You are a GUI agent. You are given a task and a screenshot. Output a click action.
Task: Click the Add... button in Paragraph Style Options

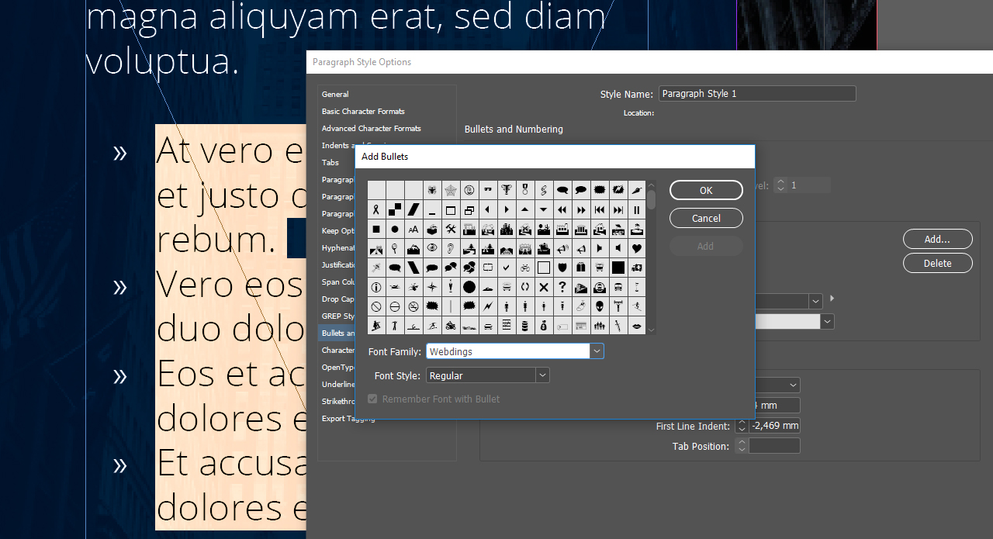point(937,239)
